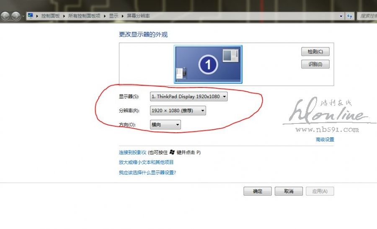The image size is (377, 229).
Task: Expand arrow after 控制面板 breadcrumb
Action: click(x=64, y=16)
